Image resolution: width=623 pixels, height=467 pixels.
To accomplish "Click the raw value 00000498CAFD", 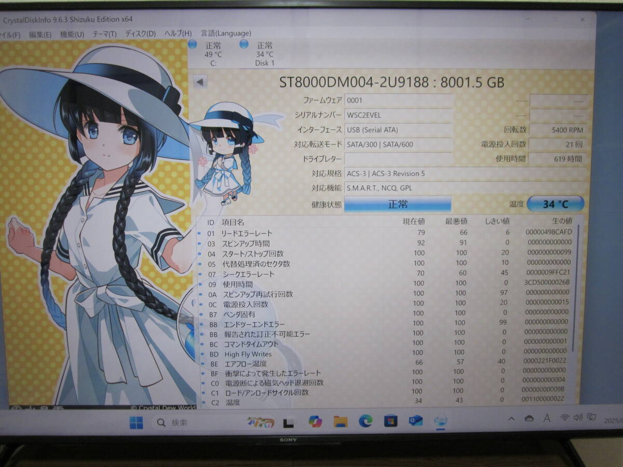I will (549, 232).
